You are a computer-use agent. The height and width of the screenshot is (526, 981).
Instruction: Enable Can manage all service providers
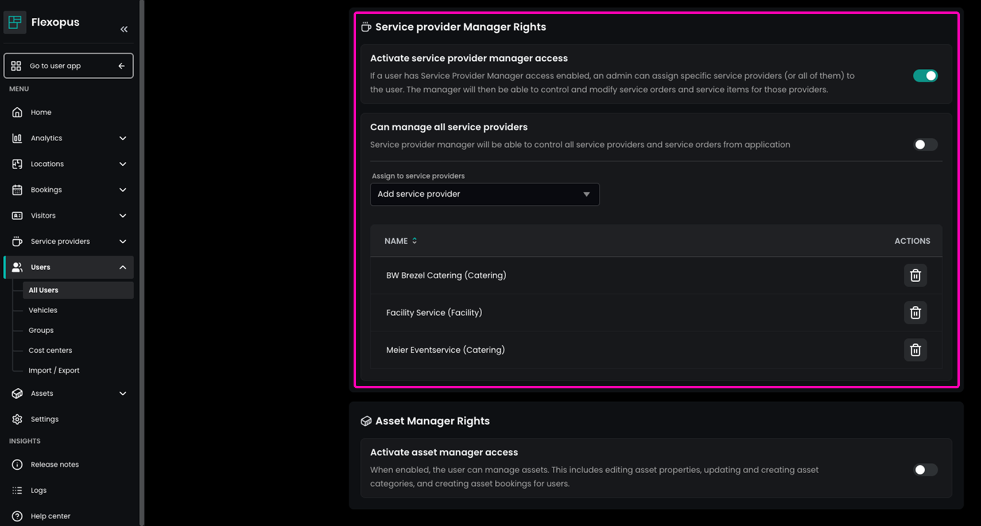pyautogui.click(x=925, y=145)
